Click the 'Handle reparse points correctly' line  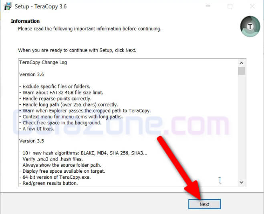pos(57,98)
